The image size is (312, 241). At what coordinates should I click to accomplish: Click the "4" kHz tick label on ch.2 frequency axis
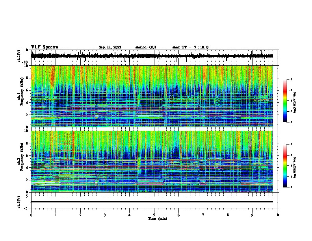(x=27, y=168)
